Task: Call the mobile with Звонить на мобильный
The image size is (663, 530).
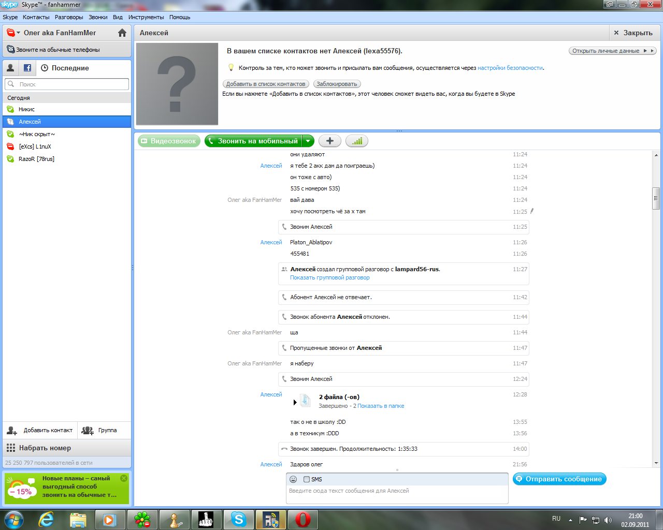Action: coord(254,141)
